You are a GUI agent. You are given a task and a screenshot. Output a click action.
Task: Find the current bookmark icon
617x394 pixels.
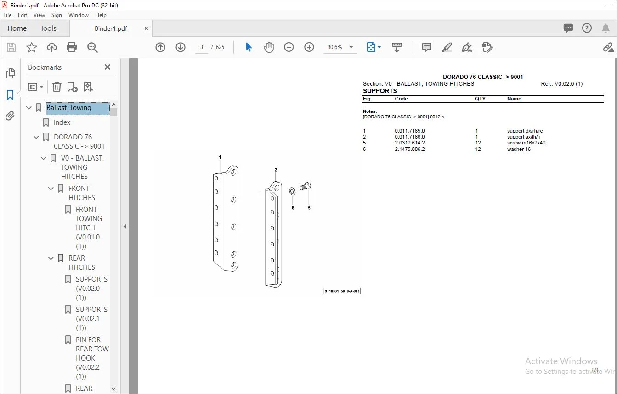pyautogui.click(x=88, y=87)
